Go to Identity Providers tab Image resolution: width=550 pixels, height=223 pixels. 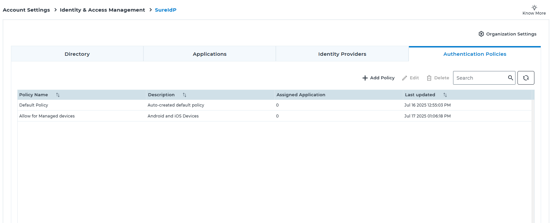342,54
